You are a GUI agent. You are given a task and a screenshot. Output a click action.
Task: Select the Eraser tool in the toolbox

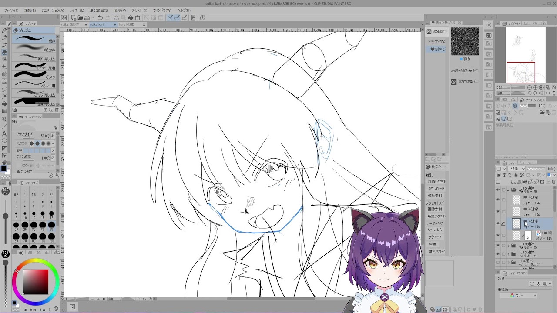(4, 52)
